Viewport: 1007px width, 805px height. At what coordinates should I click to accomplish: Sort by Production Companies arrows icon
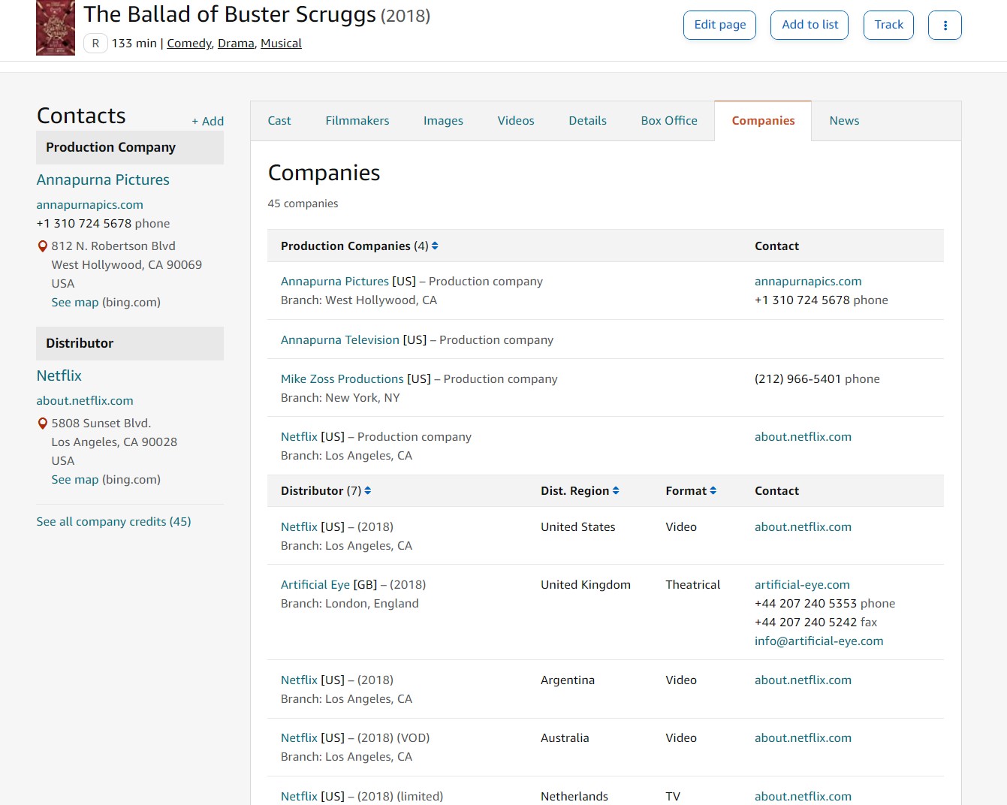click(x=435, y=246)
